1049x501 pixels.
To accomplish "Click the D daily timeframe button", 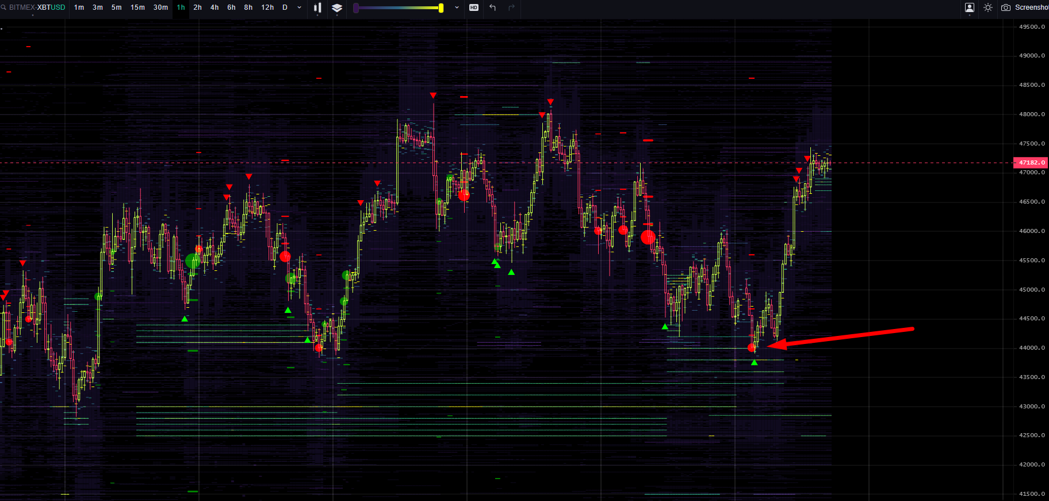I will (285, 7).
